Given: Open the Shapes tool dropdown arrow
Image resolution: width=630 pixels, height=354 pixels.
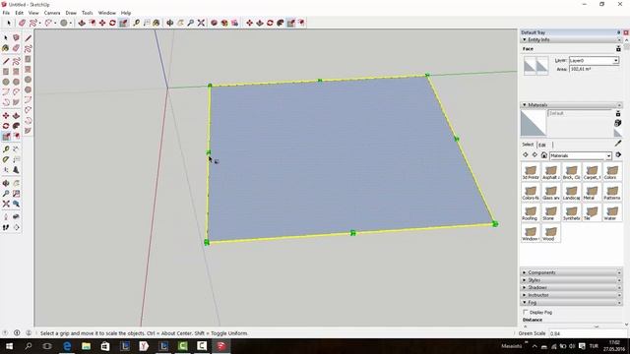Looking at the screenshot, I should (x=70, y=24).
